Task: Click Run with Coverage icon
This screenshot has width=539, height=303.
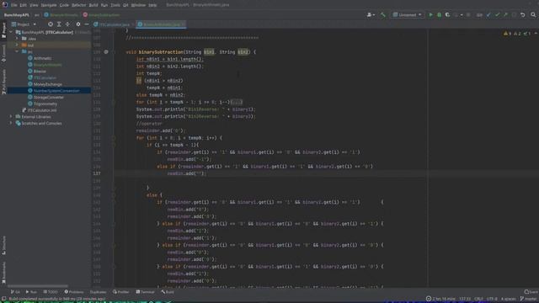Action: click(x=447, y=15)
